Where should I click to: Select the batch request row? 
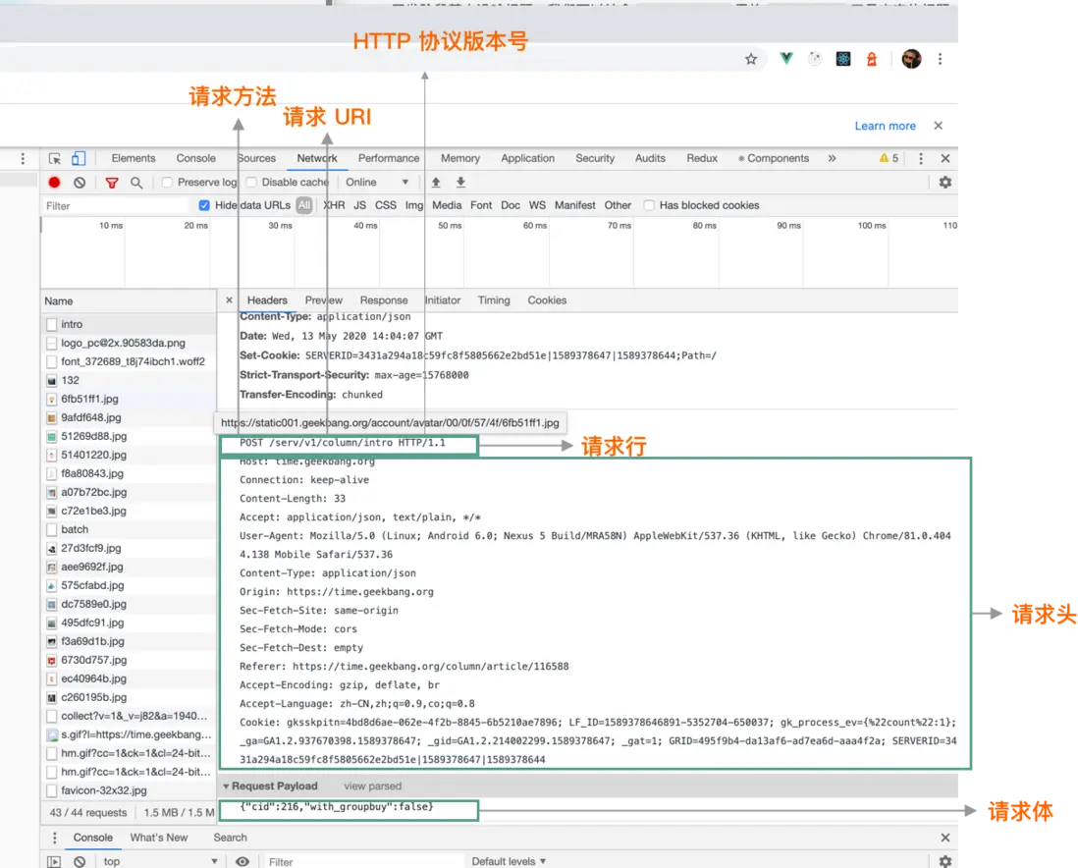coord(129,529)
